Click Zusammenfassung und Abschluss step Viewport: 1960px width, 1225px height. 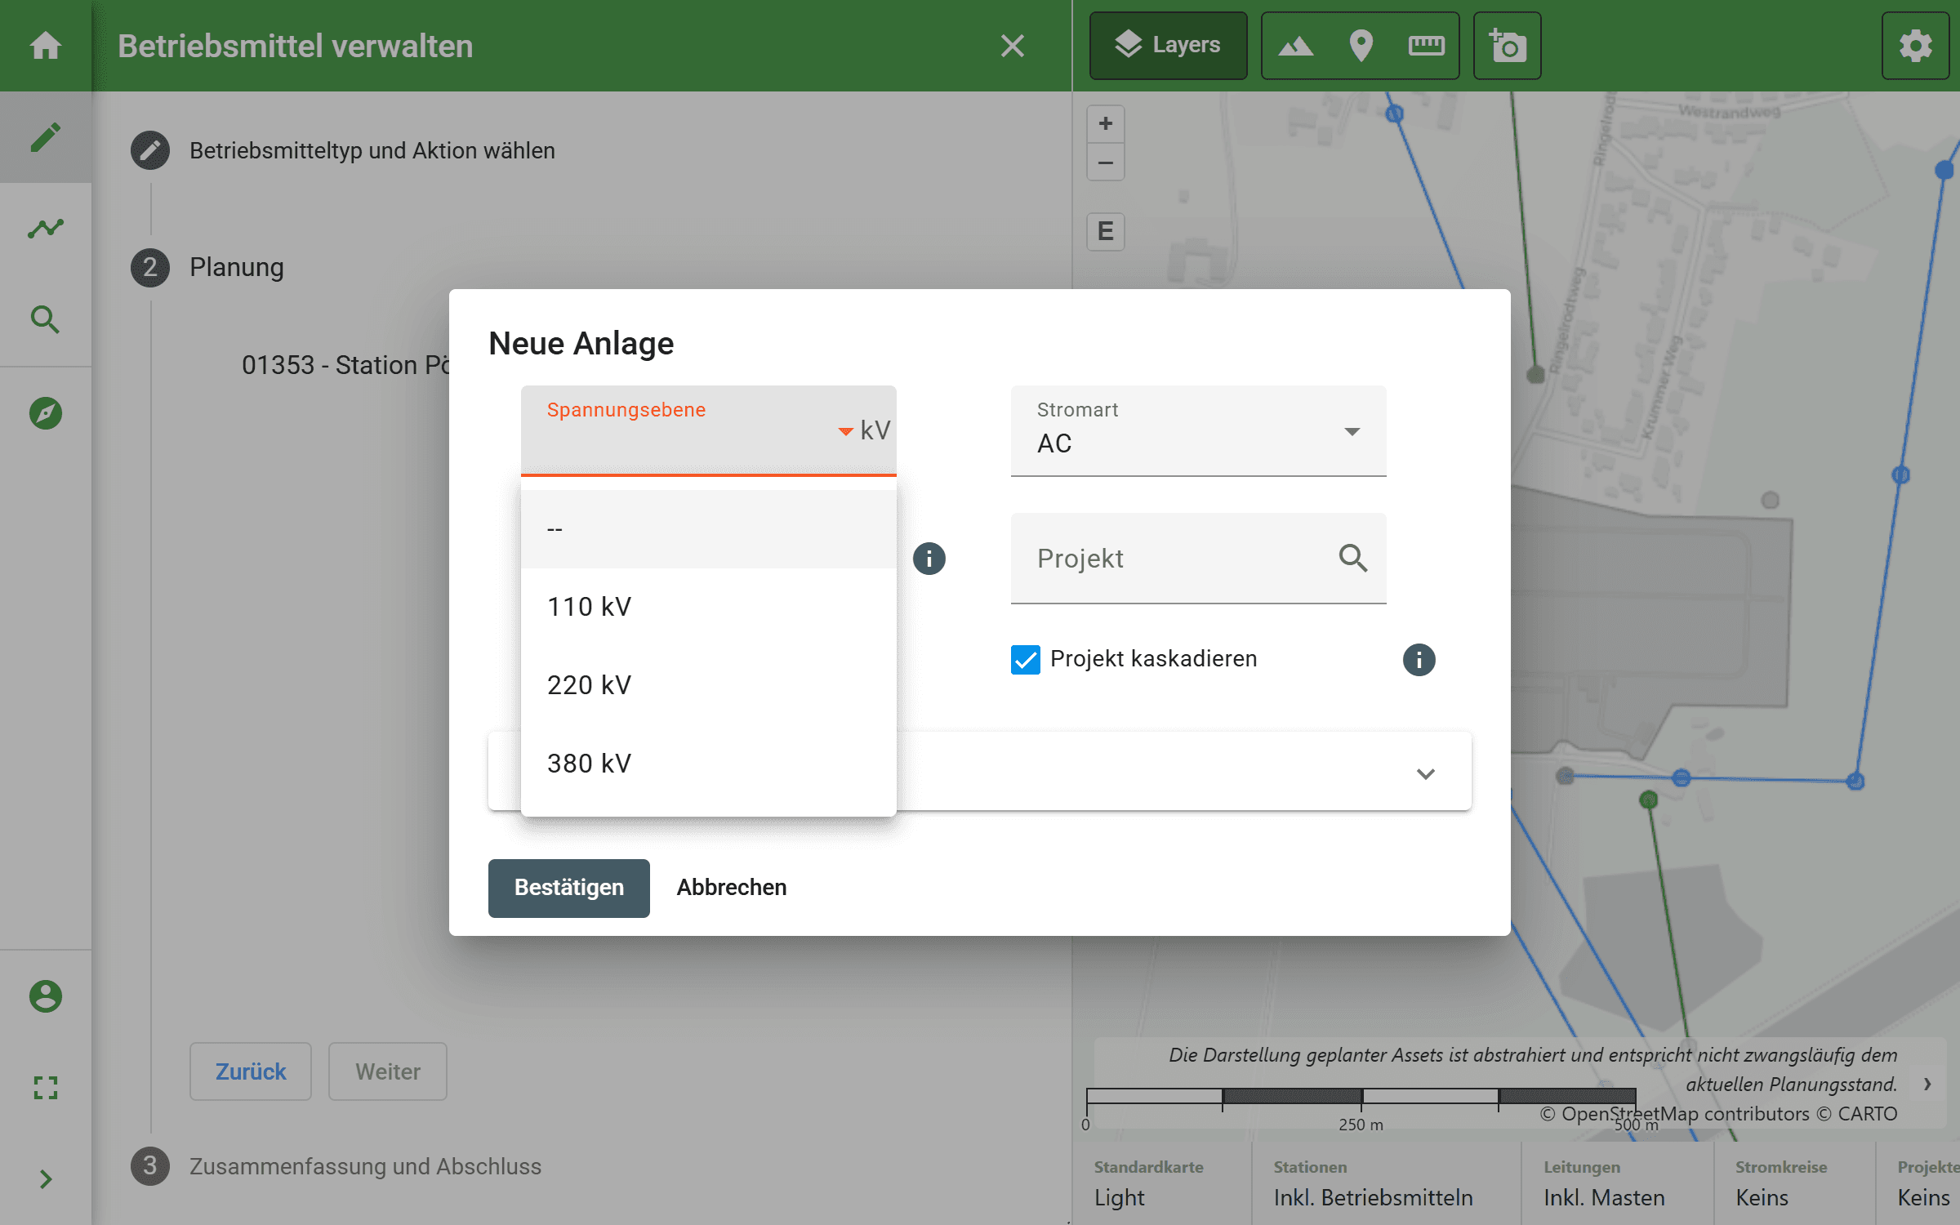click(365, 1166)
